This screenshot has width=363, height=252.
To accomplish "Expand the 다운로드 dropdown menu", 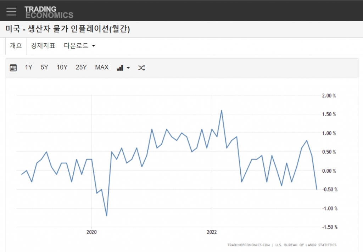I will 79,46.
